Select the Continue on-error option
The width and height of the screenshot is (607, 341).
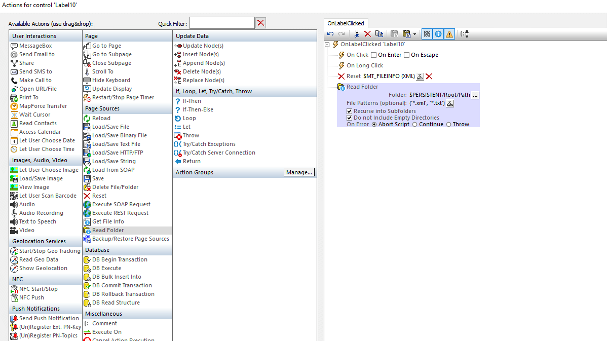click(415, 125)
